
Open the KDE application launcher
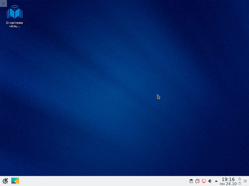[x=5, y=181]
